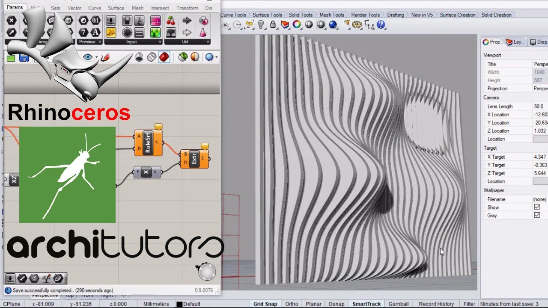Click the canvas compass widget
This screenshot has height=308, width=548.
(x=207, y=272)
